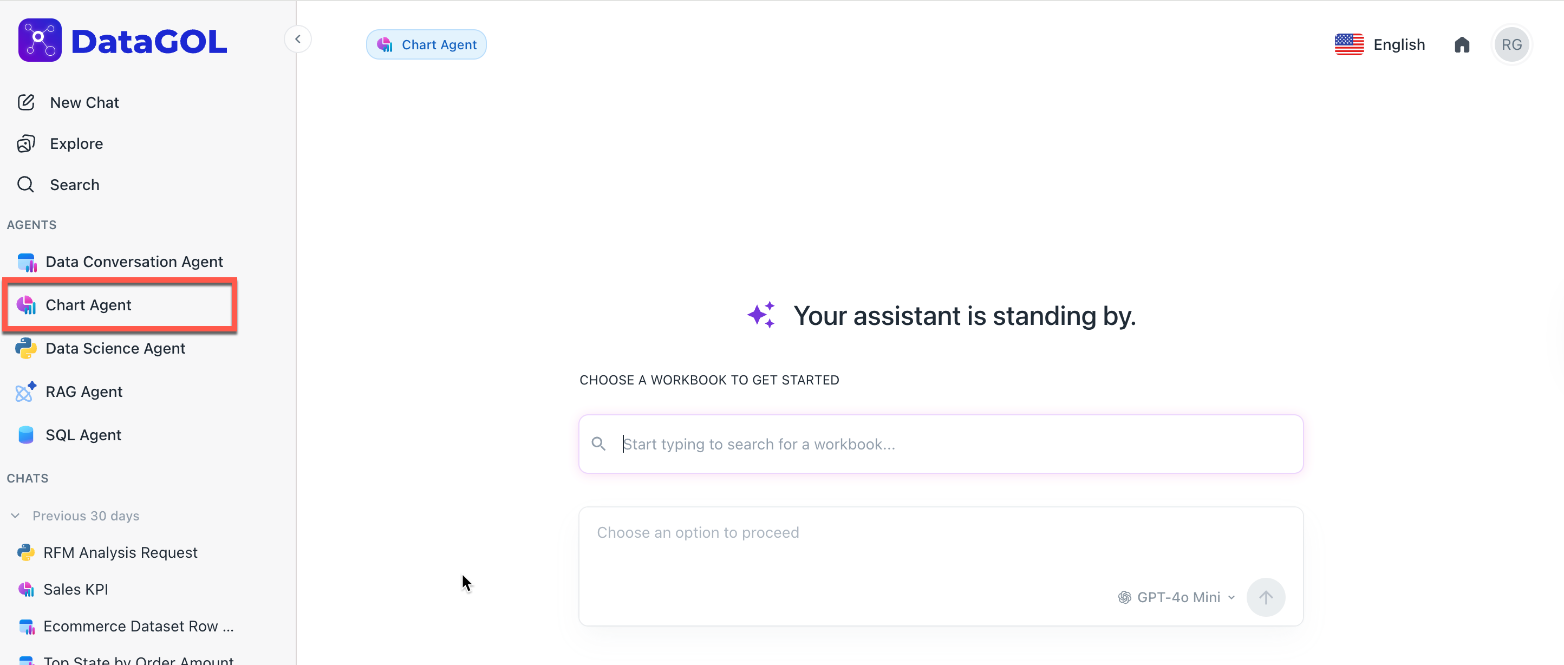Image resolution: width=1564 pixels, height=665 pixels.
Task: Select Data Science Agent in sidebar
Action: 115,349
